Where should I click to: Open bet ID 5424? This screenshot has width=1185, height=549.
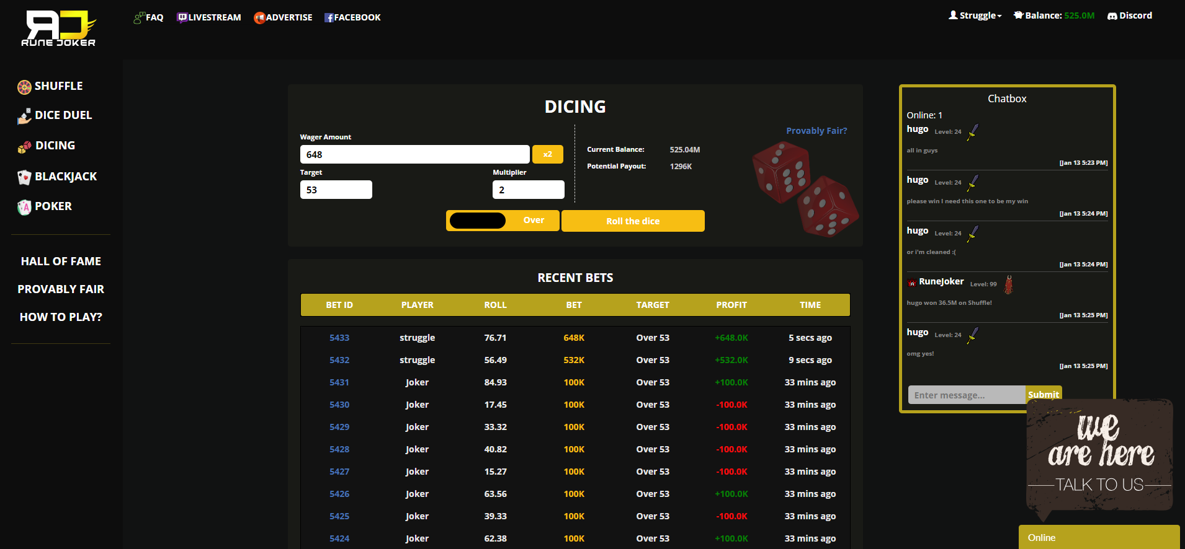coord(339,538)
